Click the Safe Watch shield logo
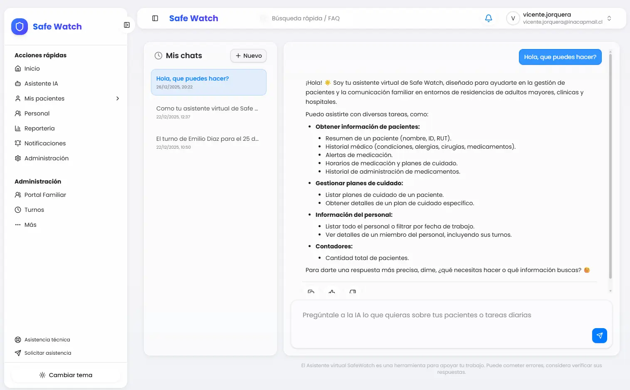630x390 pixels. click(x=20, y=27)
